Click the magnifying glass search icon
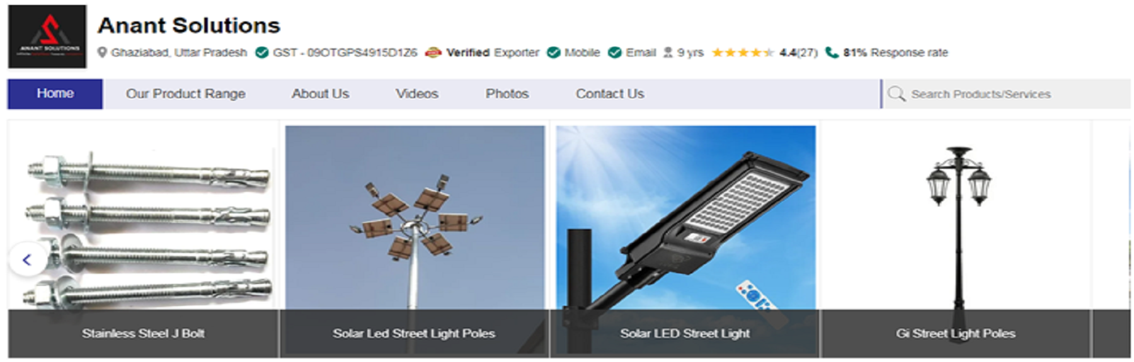 click(x=896, y=94)
